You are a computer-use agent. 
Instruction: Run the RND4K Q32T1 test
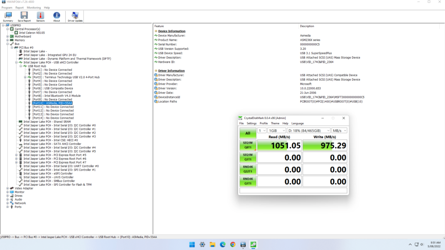coord(248,169)
